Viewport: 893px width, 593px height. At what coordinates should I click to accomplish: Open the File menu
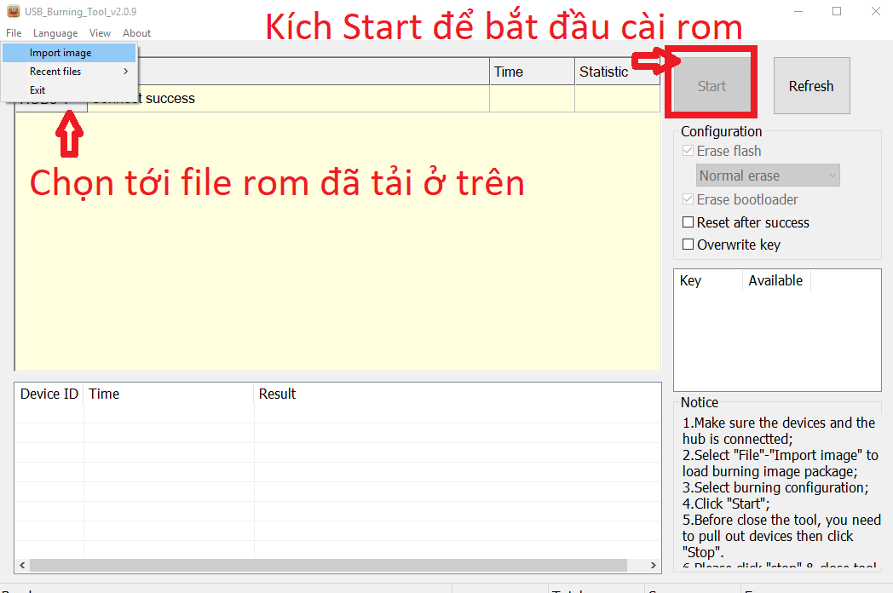(14, 33)
